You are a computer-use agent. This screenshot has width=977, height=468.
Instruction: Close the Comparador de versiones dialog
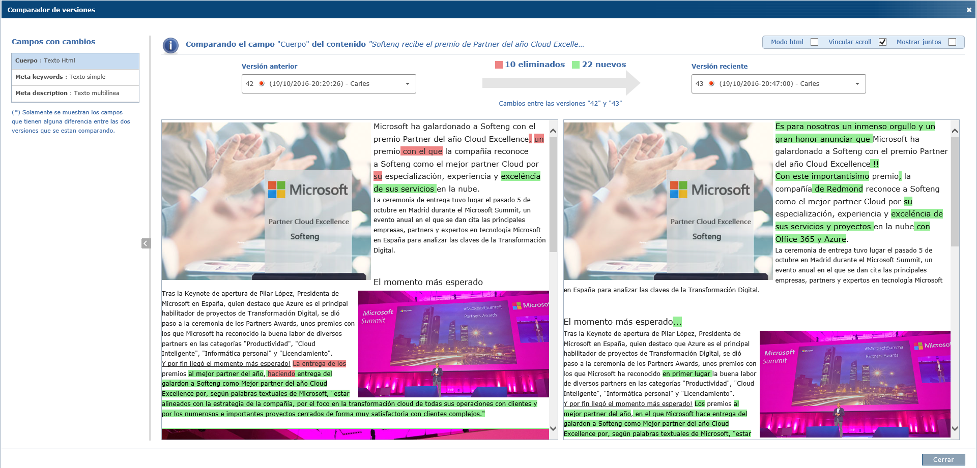tap(968, 10)
